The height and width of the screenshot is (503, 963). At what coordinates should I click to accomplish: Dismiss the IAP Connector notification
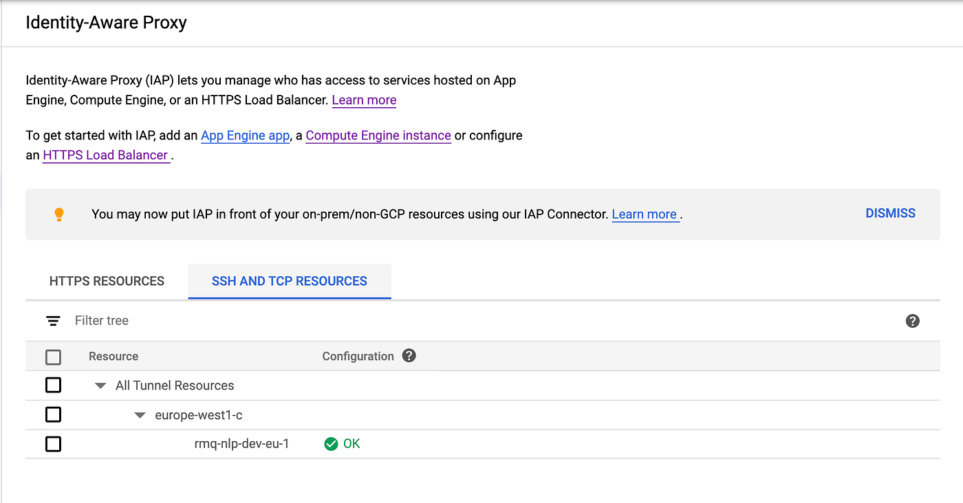(890, 213)
